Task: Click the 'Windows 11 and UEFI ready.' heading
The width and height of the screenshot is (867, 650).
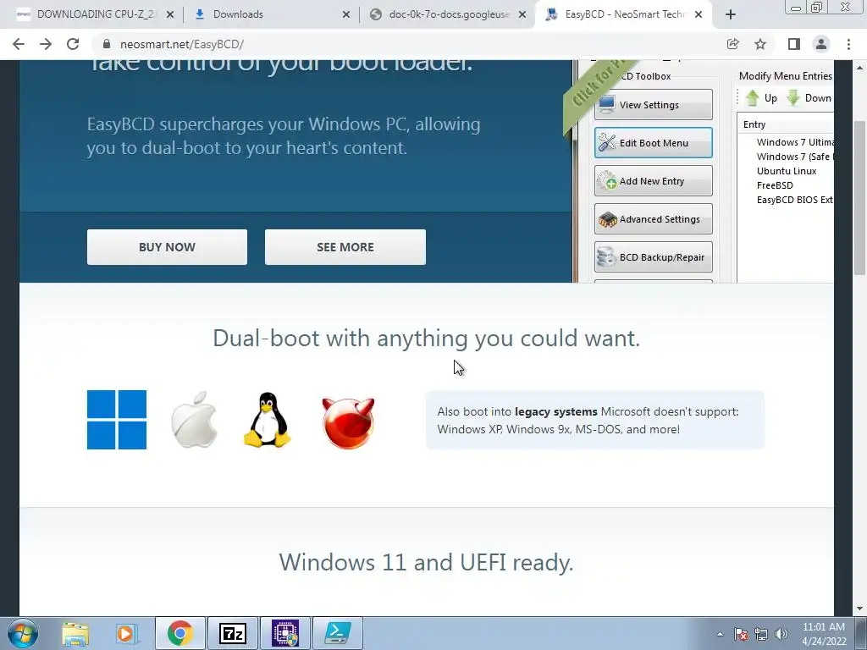Action: pyautogui.click(x=427, y=562)
